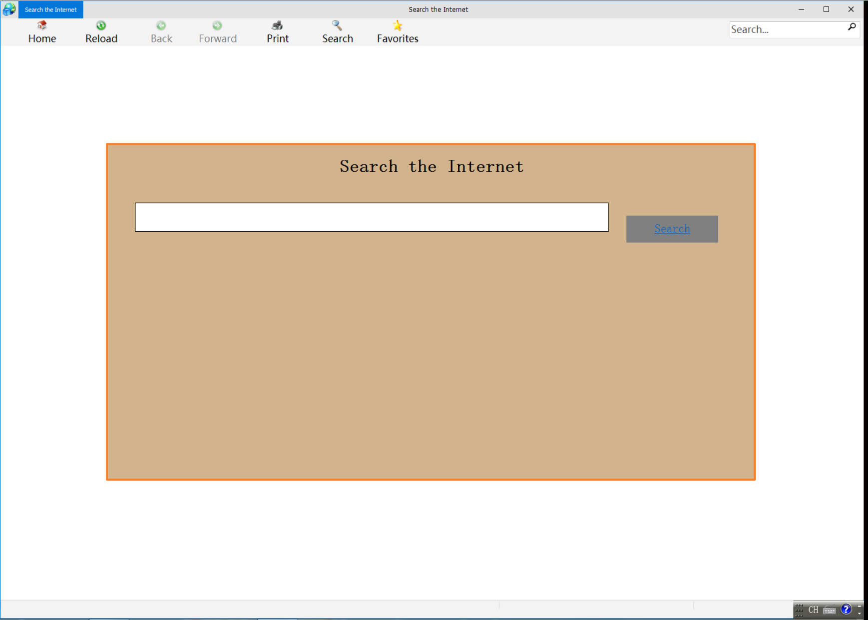The width and height of the screenshot is (868, 620).
Task: Click into the large page search text box
Action: 372,217
